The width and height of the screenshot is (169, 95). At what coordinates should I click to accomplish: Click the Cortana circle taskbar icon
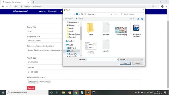(x=51, y=93)
